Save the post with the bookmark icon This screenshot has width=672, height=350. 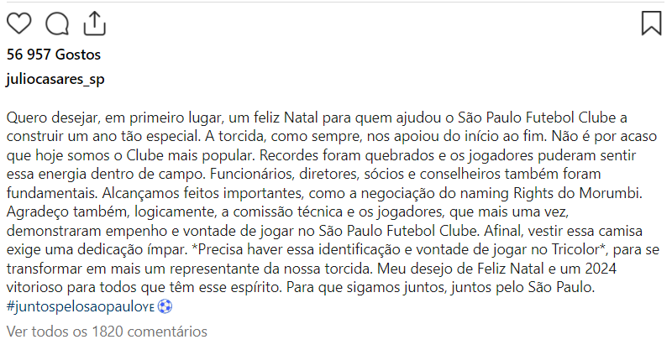click(x=651, y=23)
